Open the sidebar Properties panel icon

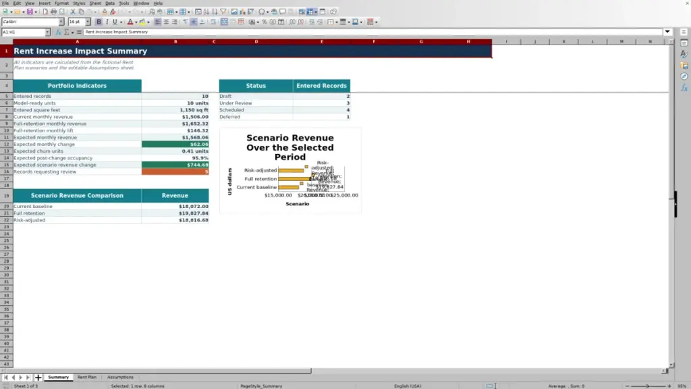tap(684, 43)
